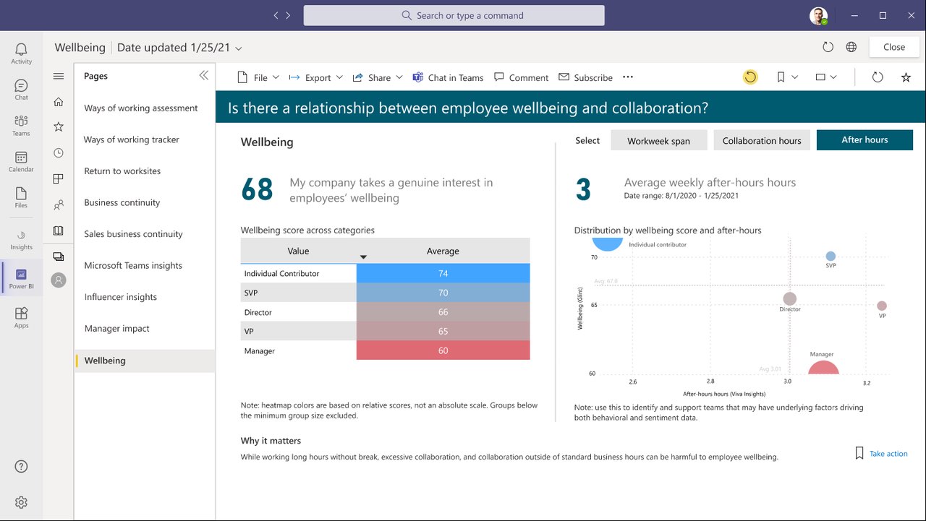Open Insights app in sidebar
This screenshot has height=521, width=926.
click(x=21, y=239)
